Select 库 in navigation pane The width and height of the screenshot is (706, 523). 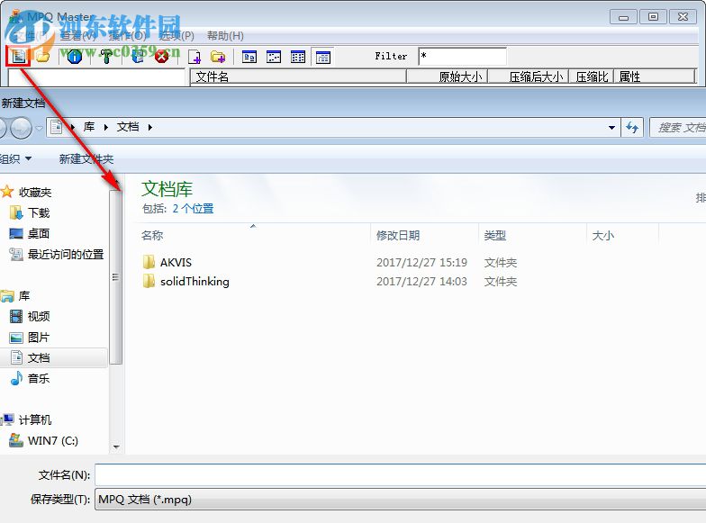click(23, 295)
